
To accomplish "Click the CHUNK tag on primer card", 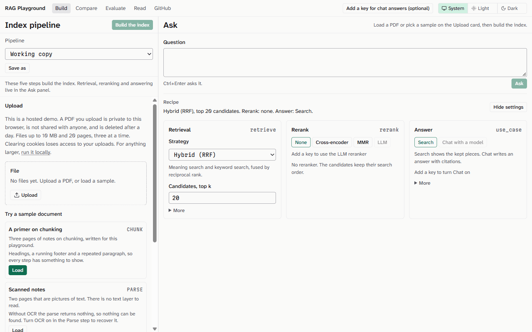I will click(x=135, y=229).
